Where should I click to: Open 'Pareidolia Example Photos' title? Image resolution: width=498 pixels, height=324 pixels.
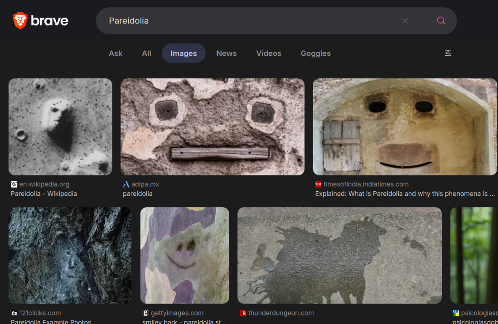coord(51,321)
